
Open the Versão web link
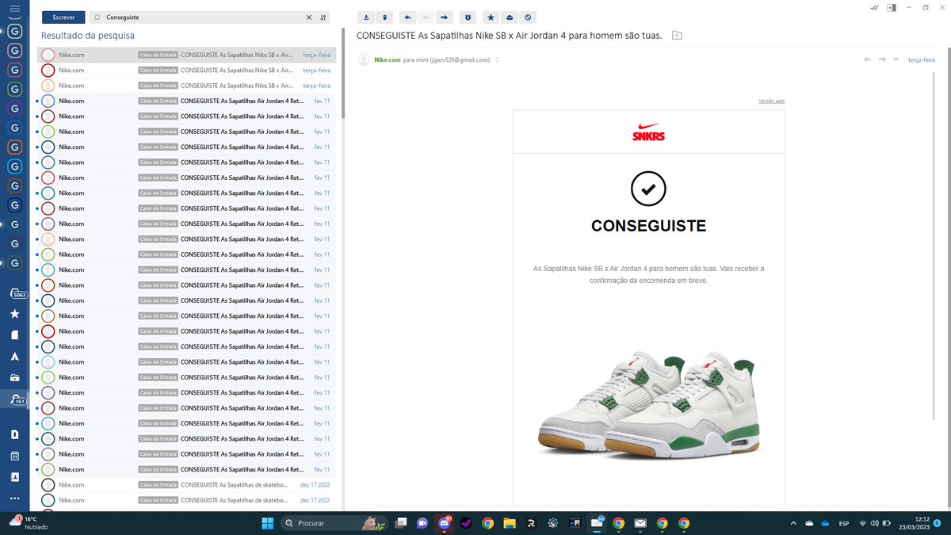[771, 101]
